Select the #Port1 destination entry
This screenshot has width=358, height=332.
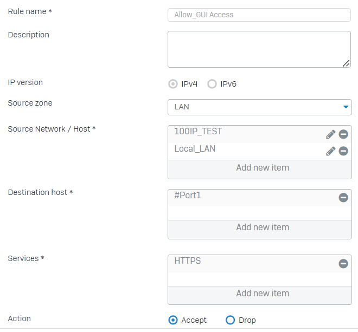188,195
